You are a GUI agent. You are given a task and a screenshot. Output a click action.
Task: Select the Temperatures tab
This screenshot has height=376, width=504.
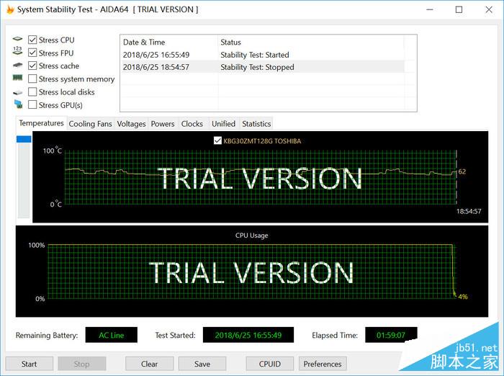(x=41, y=123)
